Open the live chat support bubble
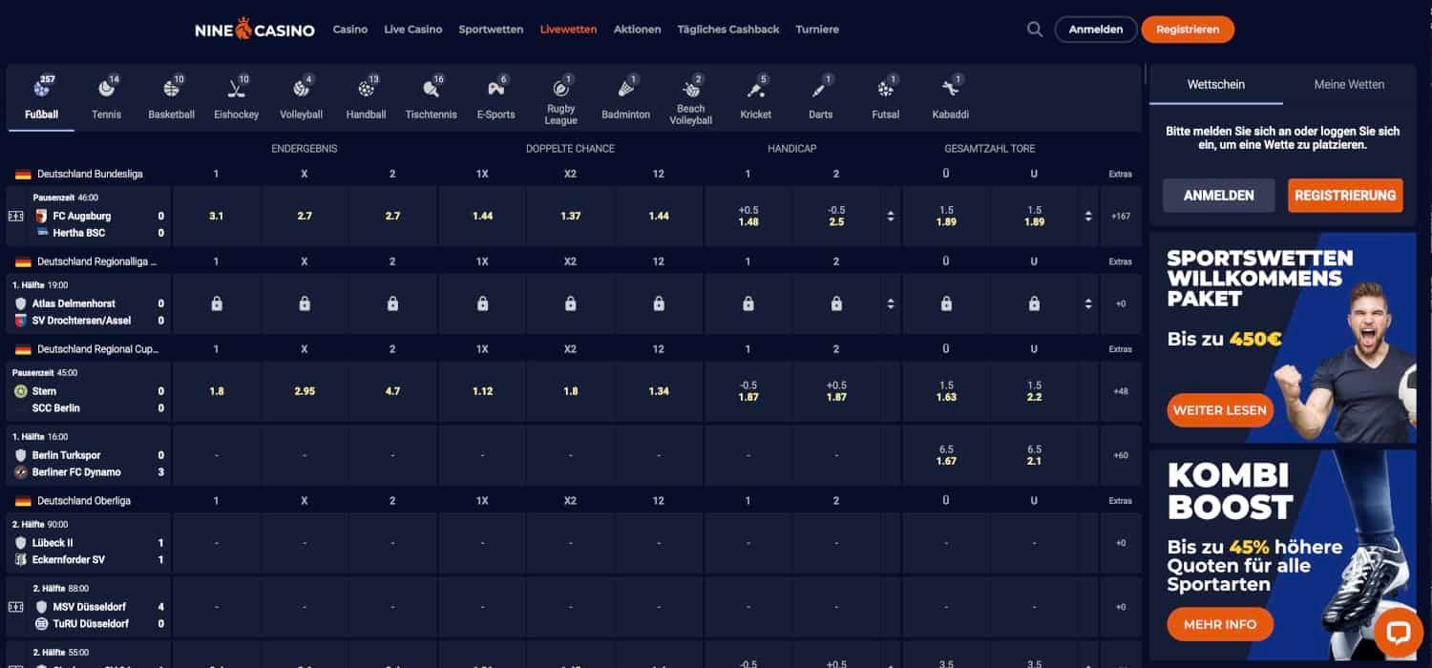 pos(1399,634)
